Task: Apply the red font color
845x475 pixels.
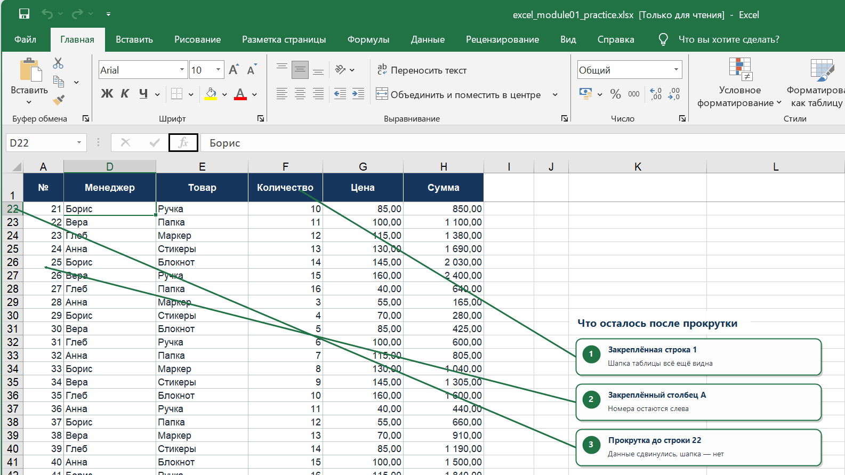Action: [x=240, y=94]
